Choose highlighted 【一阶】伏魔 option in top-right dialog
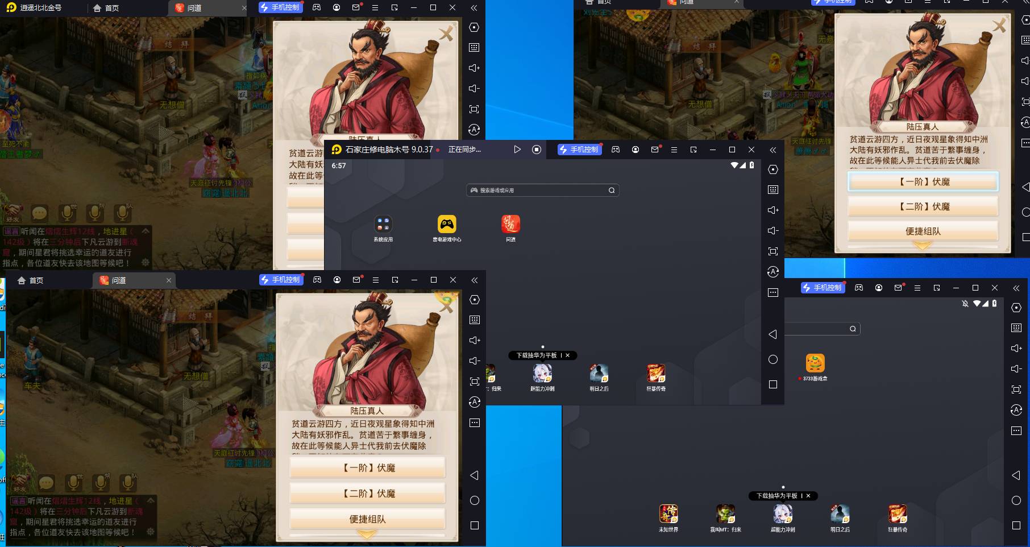Viewport: 1030px width, 547px height. [923, 182]
